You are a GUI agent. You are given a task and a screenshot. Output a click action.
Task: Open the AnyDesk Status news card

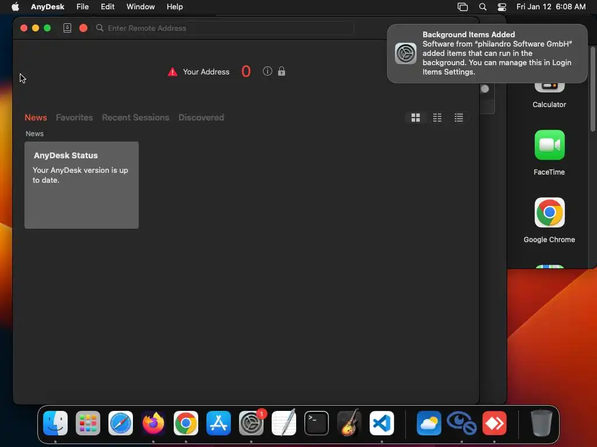(82, 185)
